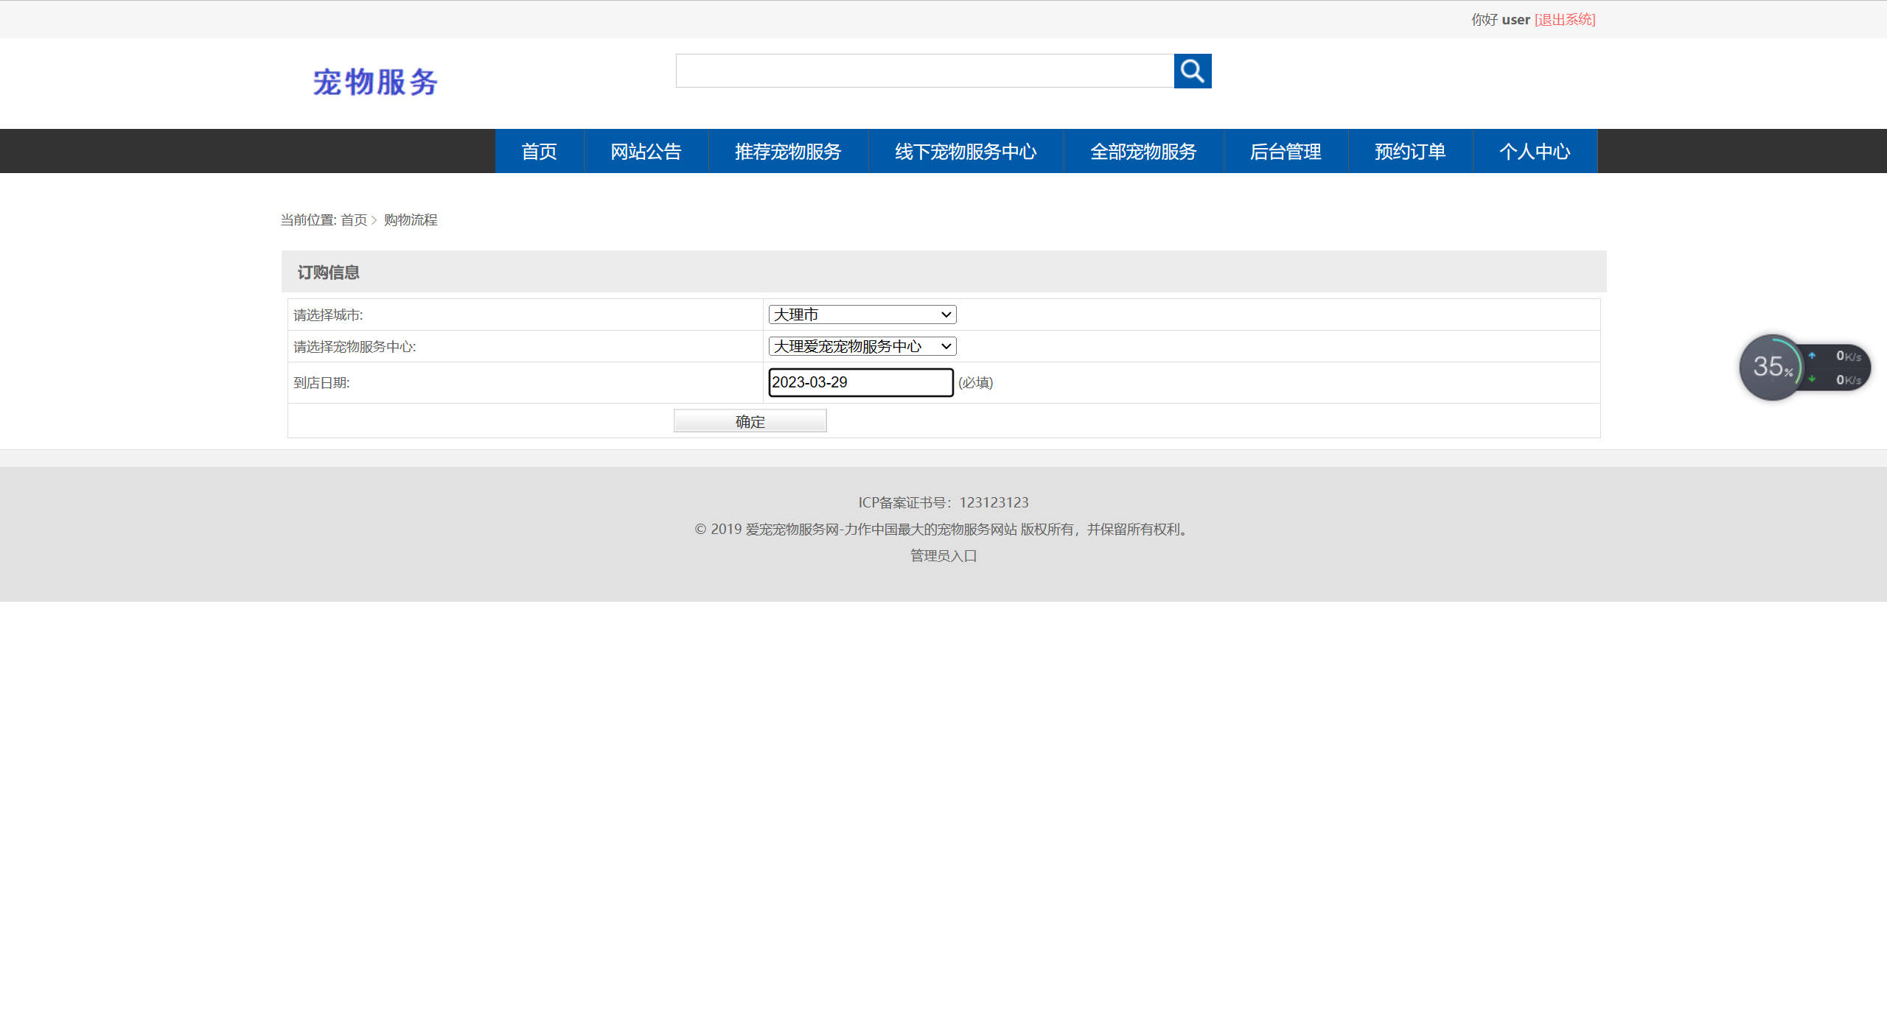Open the 大理市 city dropdown

861,314
